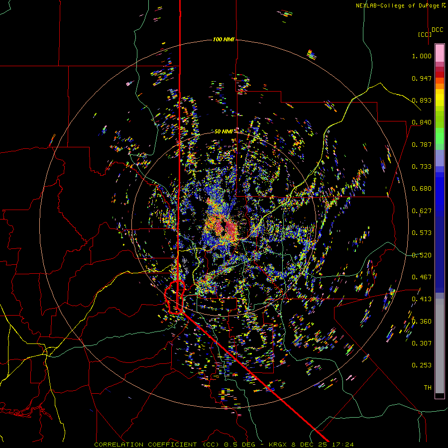Viewport: 448px width, 448px height.
Task: Click the 0.627 legend value
Action: [422, 211]
